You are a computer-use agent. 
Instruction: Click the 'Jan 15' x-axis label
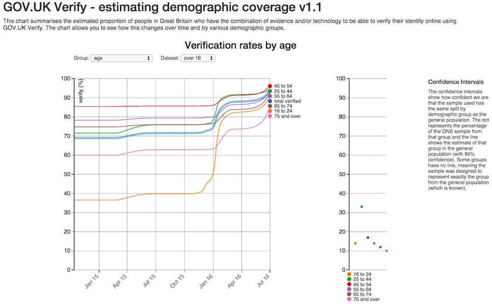pyautogui.click(x=92, y=281)
